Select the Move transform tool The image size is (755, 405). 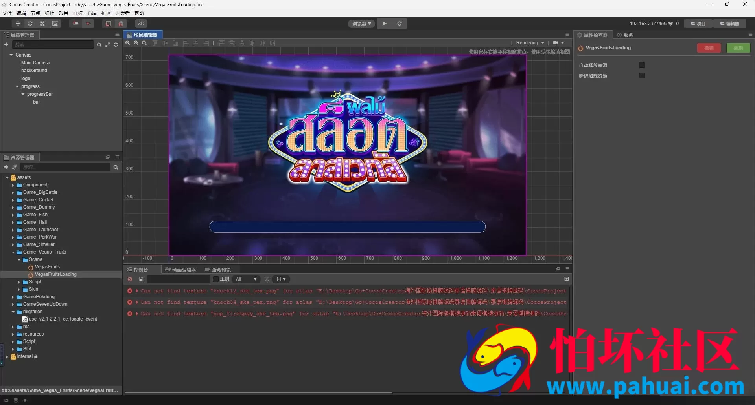18,24
